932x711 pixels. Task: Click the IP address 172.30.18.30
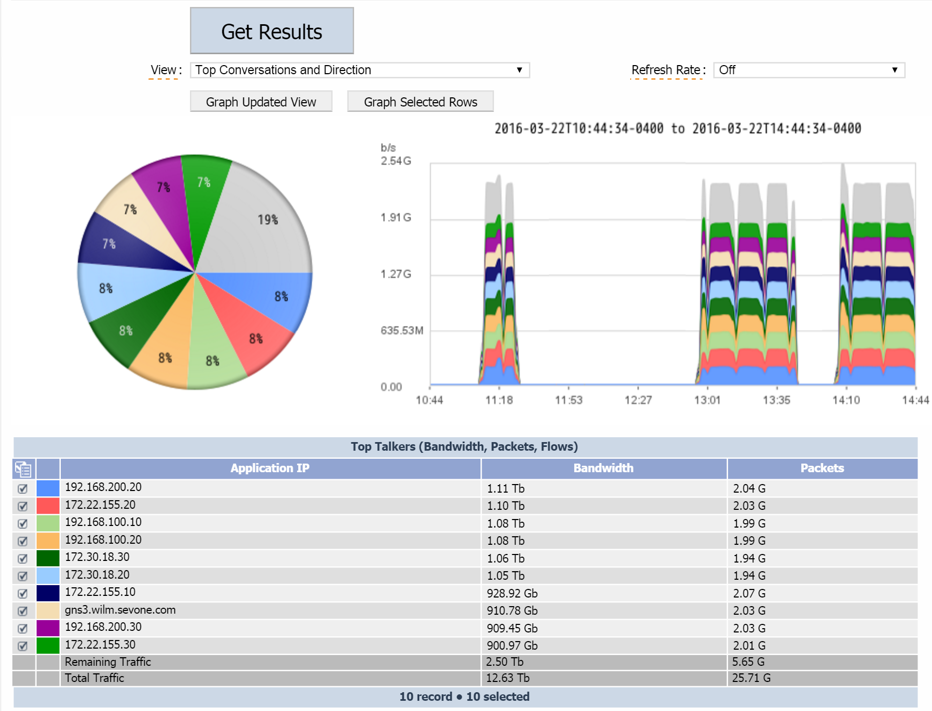[x=97, y=557]
